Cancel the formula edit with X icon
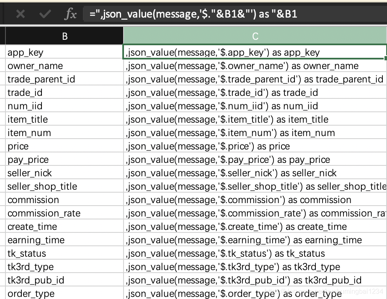 (21, 14)
